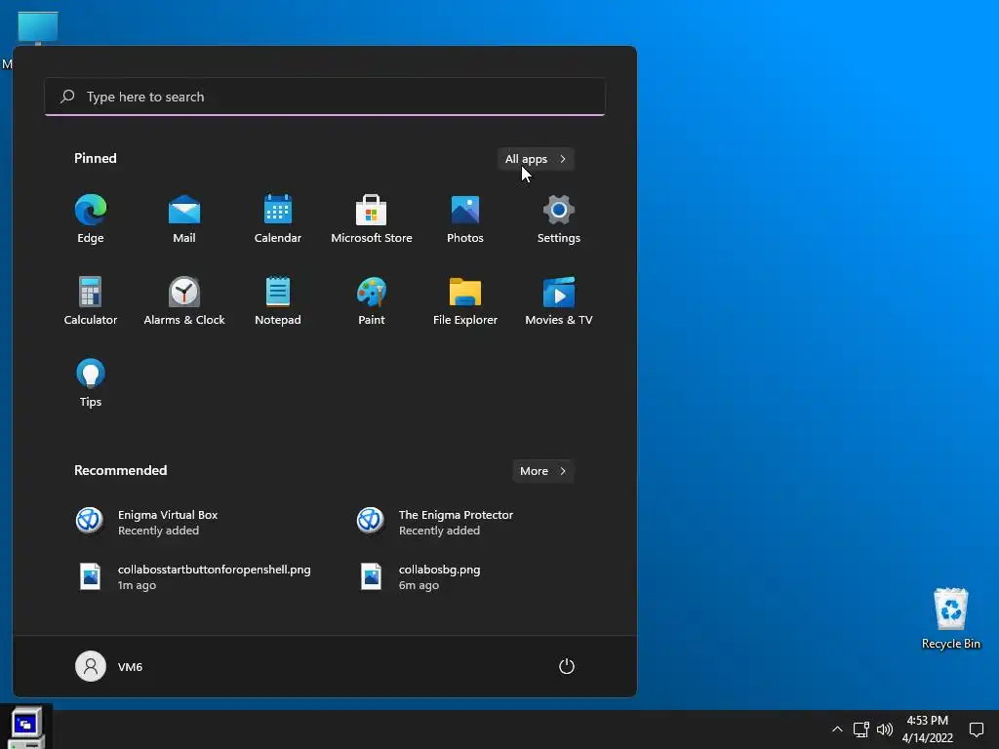Image resolution: width=999 pixels, height=749 pixels.
Task: Click the power button icon
Action: [567, 666]
